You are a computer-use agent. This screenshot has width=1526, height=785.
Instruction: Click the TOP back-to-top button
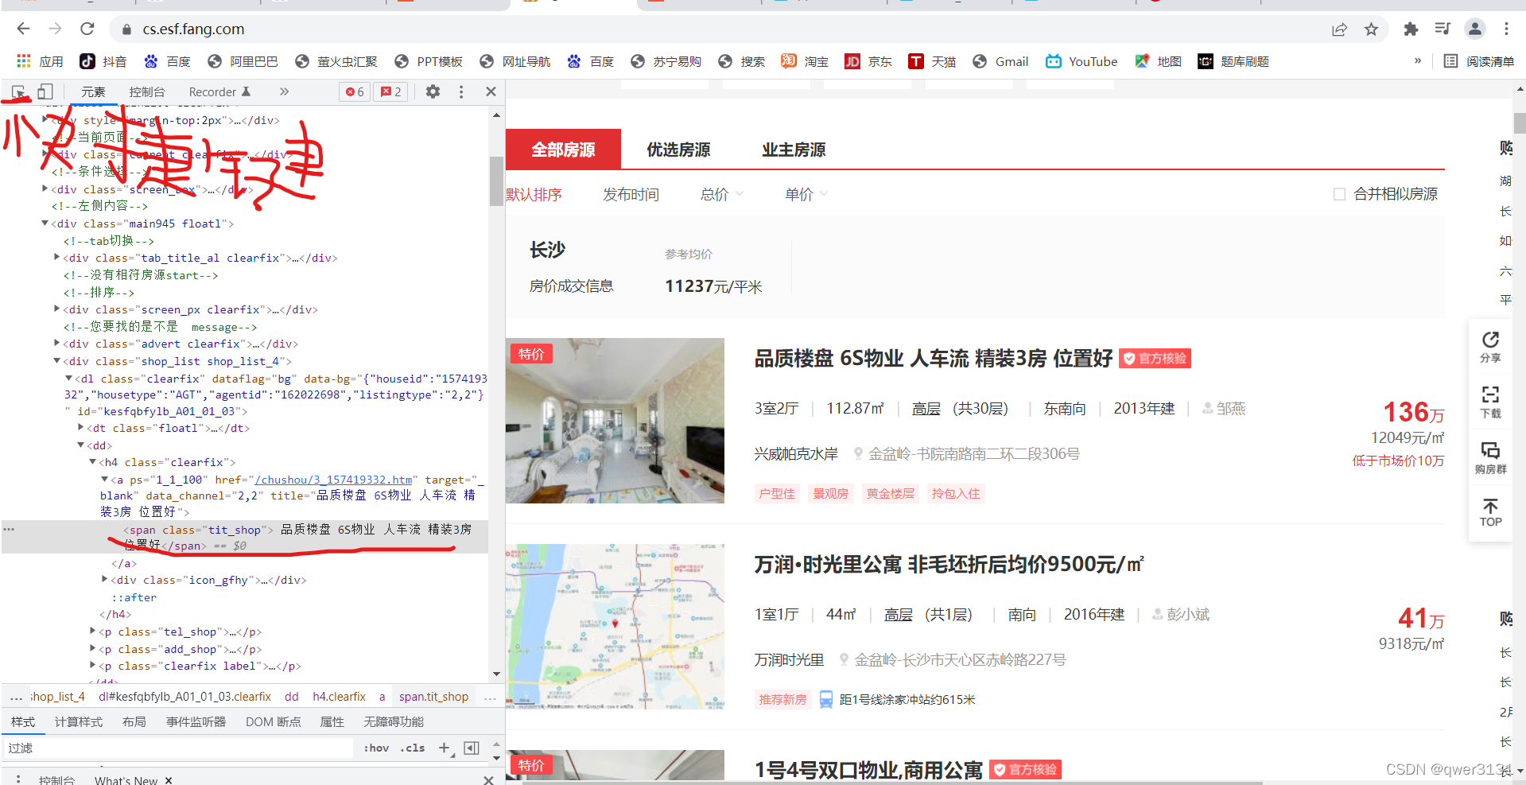coord(1490,513)
